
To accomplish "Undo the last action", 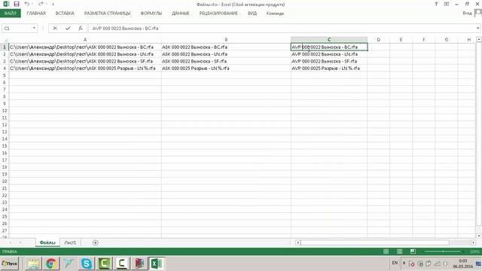I will click(x=27, y=4).
